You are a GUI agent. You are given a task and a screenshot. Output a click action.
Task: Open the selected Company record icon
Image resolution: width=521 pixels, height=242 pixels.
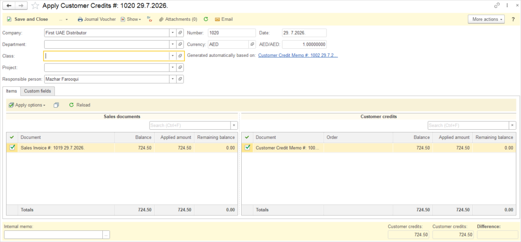(180, 33)
